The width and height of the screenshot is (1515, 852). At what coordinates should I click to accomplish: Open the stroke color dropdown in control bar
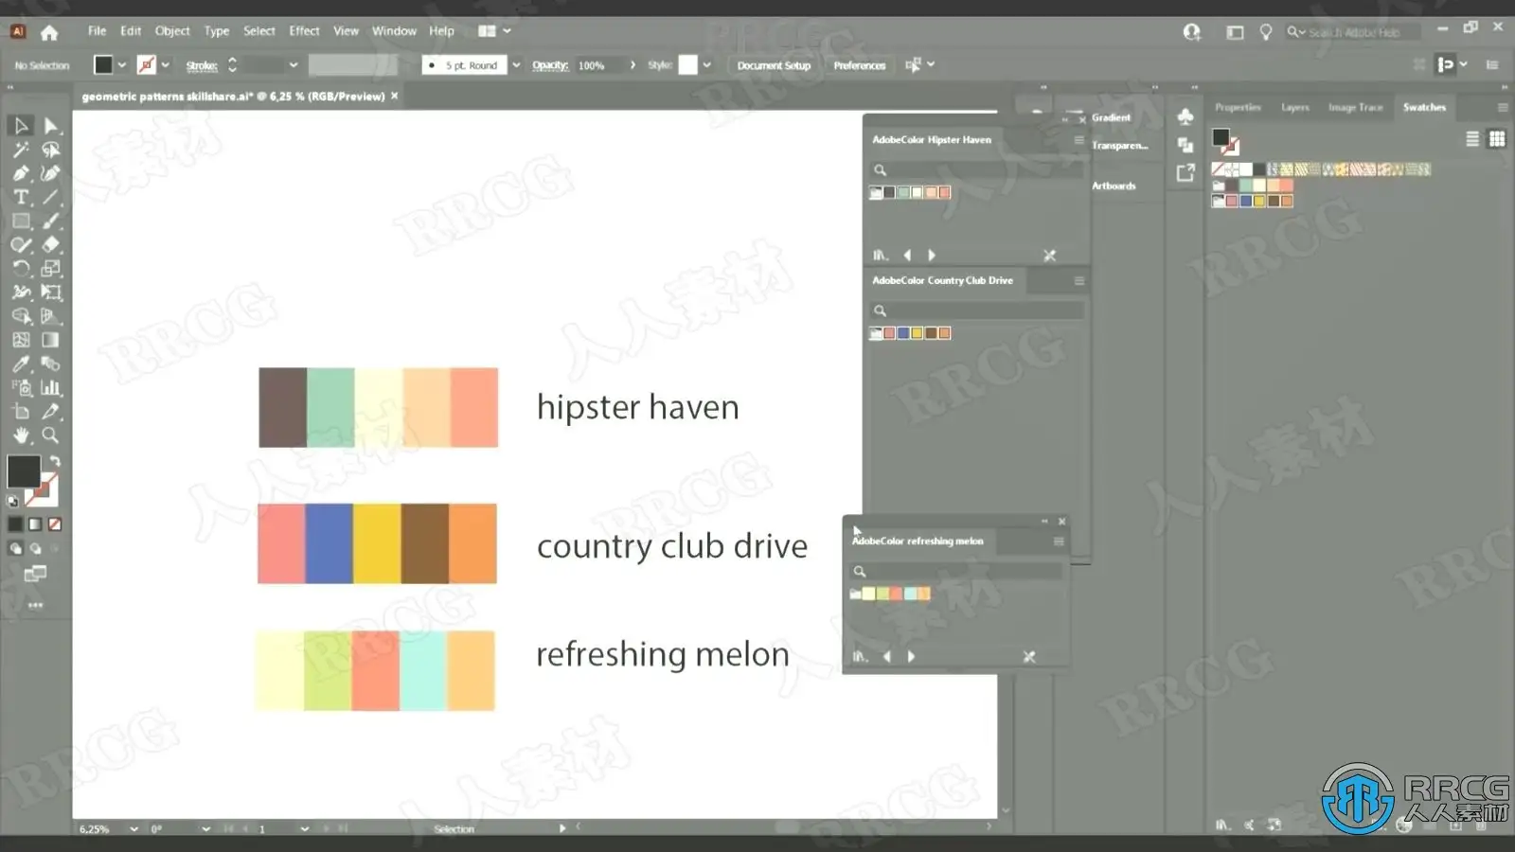[x=166, y=65]
